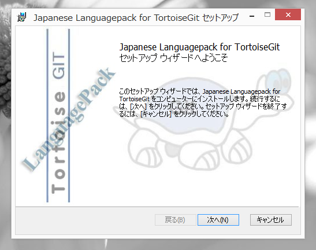Click the window title 'Japanese Languagepack for TortoiseGit セットアップ'

(x=136, y=17)
